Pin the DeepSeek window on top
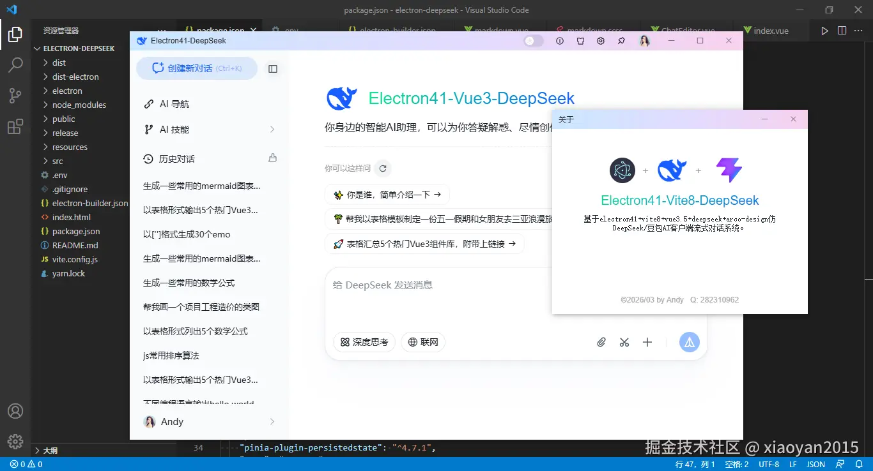This screenshot has height=471, width=873. [620, 40]
